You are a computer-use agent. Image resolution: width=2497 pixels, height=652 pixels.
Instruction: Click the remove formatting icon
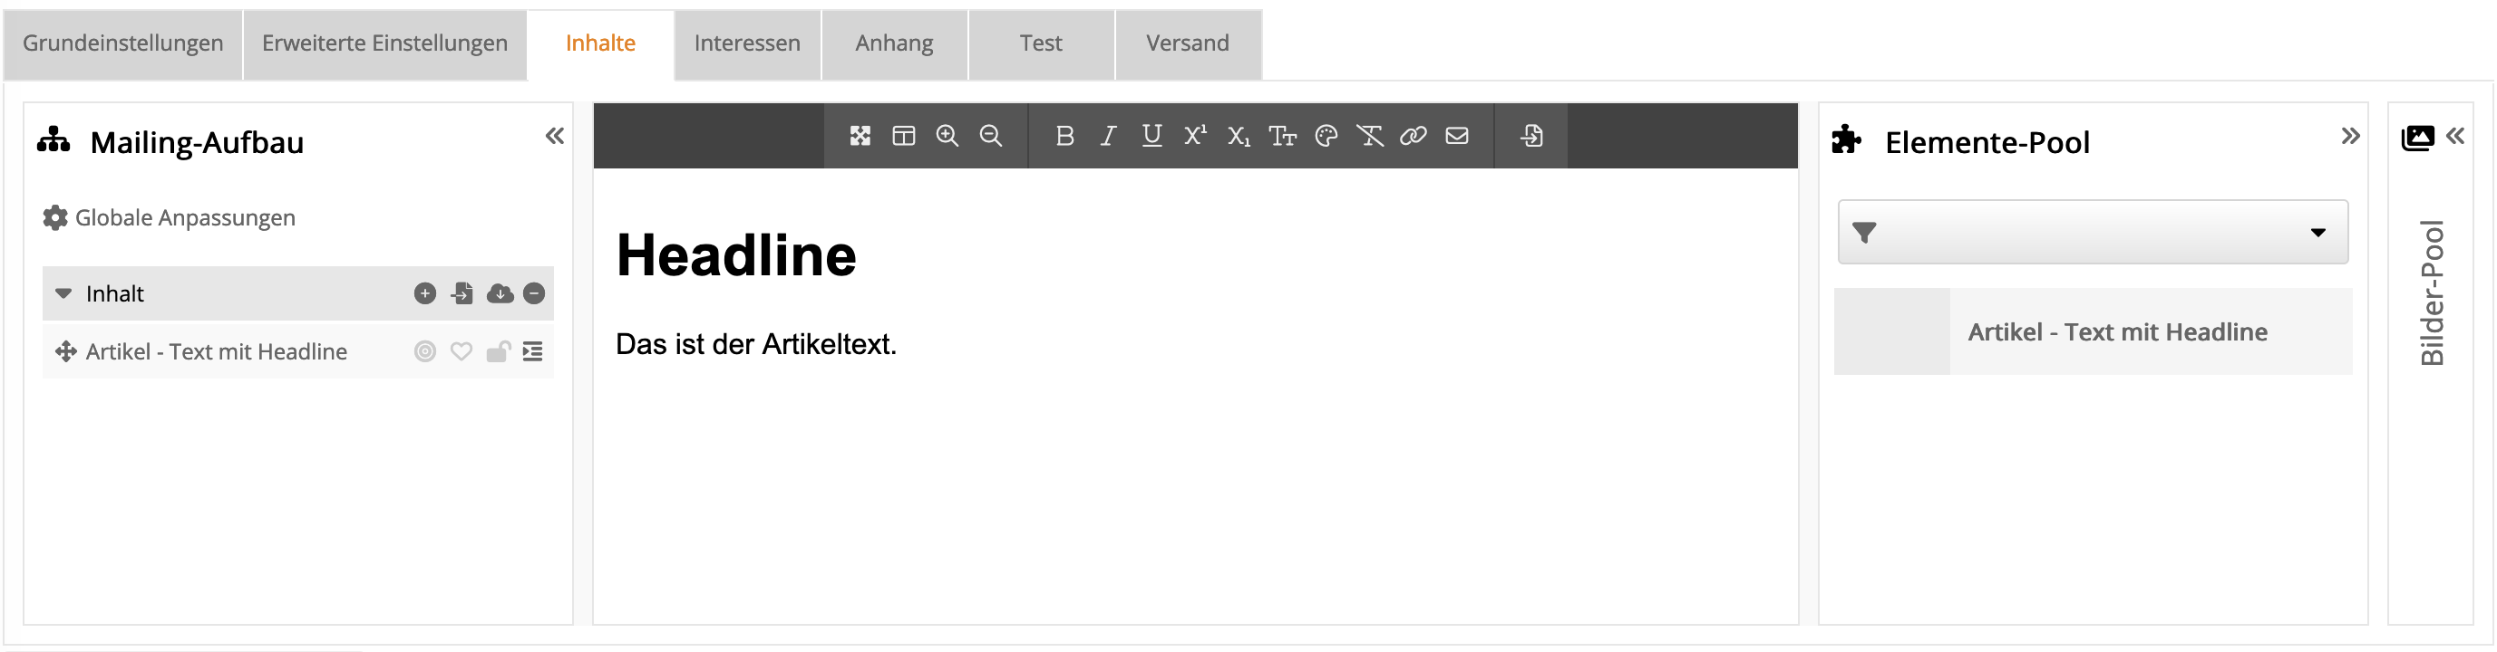tap(1369, 136)
